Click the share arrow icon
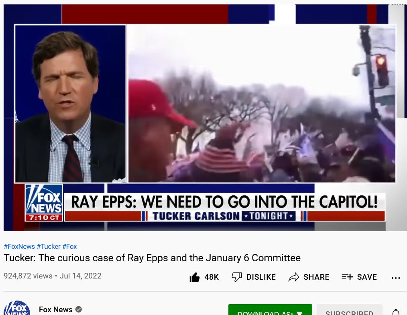 (294, 277)
